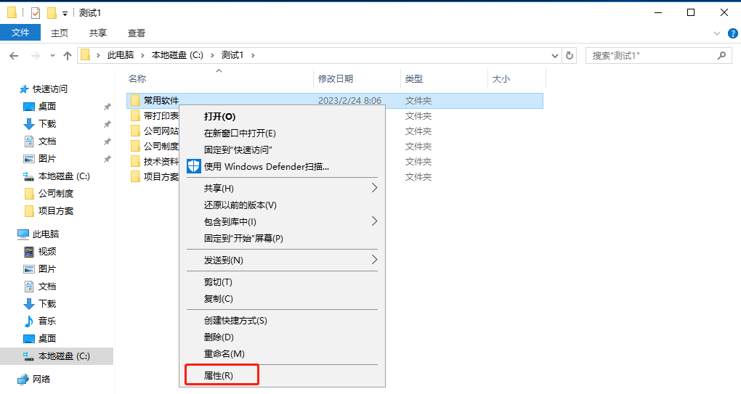Select the 常用软件 folder icon
Screen dimensions: 741x394
pyautogui.click(x=136, y=100)
